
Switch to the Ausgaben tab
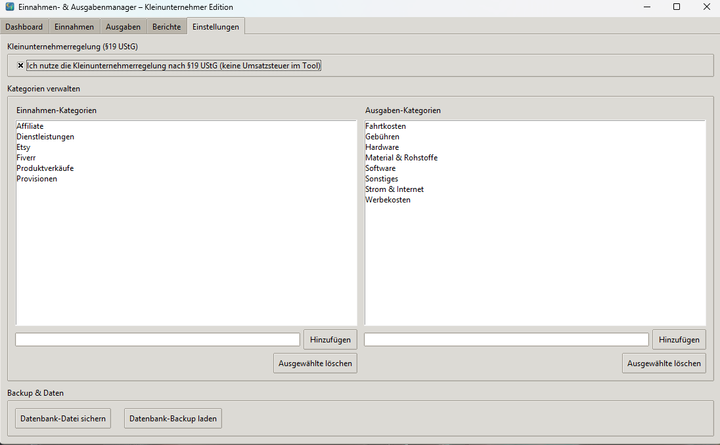coord(123,27)
